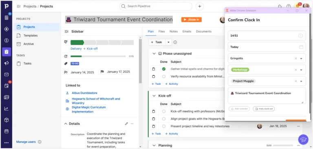313x149 pixels.
Task: Click the Search Pipedrive field
Action: click(156, 7)
